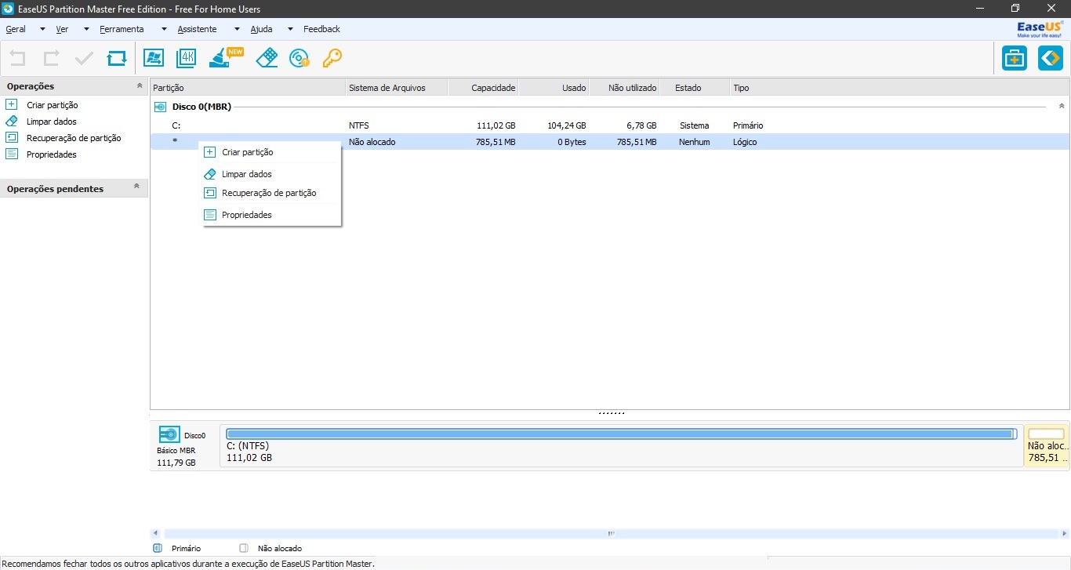
Task: Click the blue diamond recovery icon at top right
Action: [x=1051, y=58]
